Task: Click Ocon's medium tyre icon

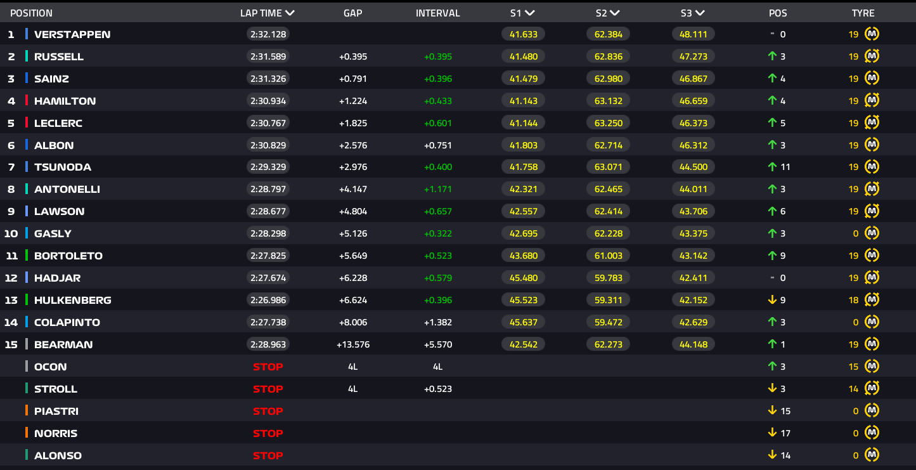Action: (872, 367)
